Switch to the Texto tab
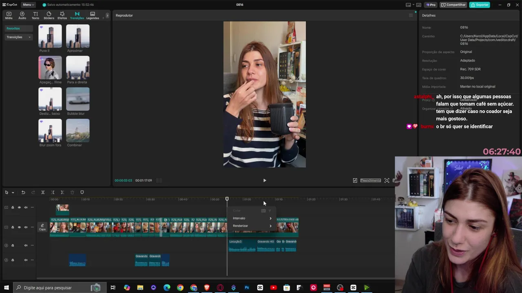Viewport: 522px width, 293px height. (35, 15)
